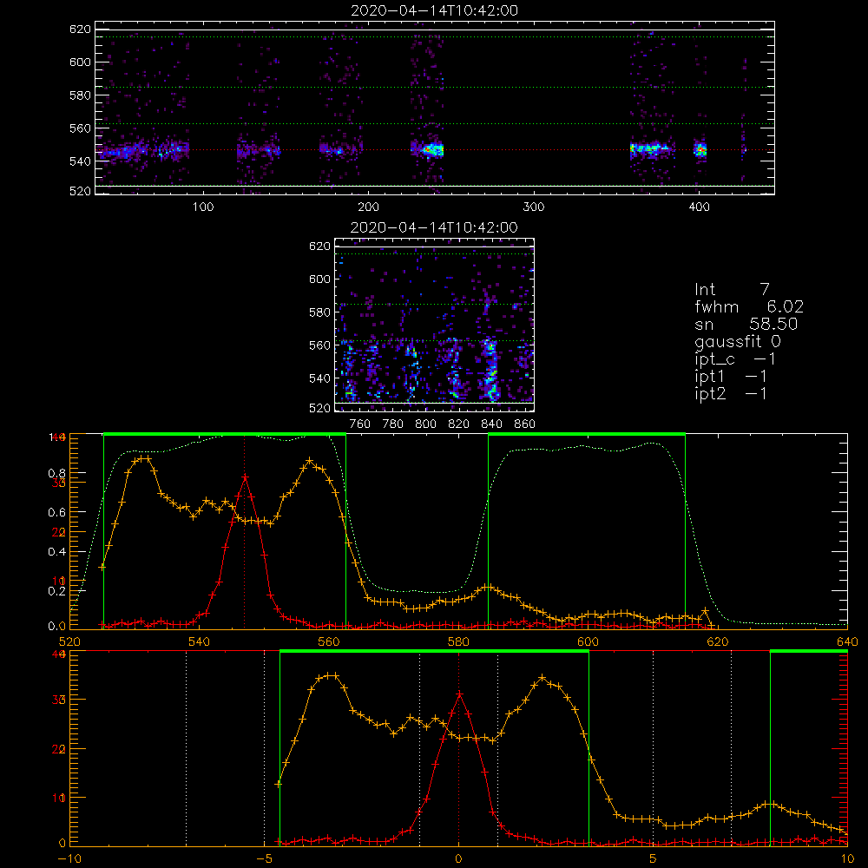Click the 'ipt2 -1' label
The width and height of the screenshot is (868, 868).
tap(731, 394)
